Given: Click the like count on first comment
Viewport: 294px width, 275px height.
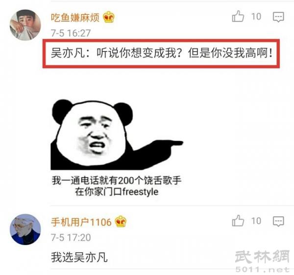Looking at the screenshot, I should coord(256,17).
